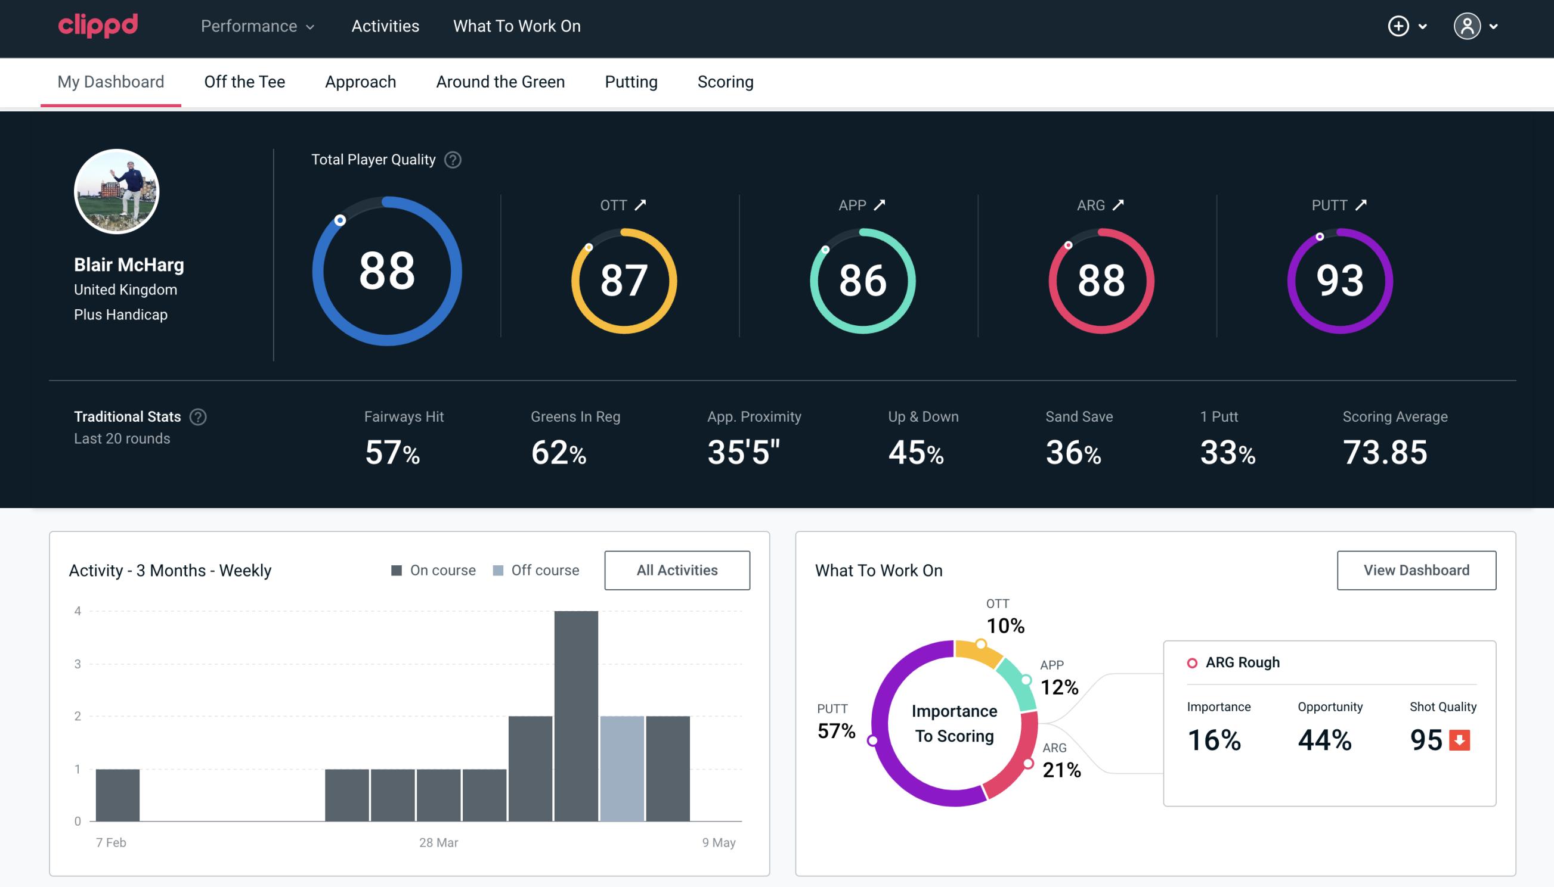Switch to the Scoring tab
1554x887 pixels.
[x=726, y=81]
